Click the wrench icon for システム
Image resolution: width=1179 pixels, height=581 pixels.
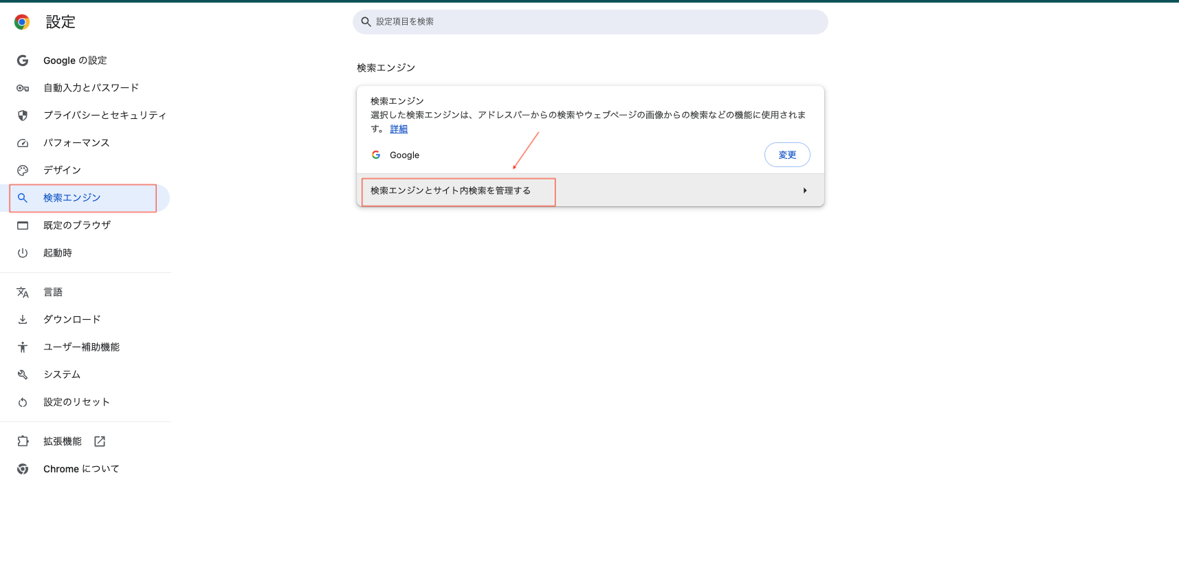[x=23, y=375]
